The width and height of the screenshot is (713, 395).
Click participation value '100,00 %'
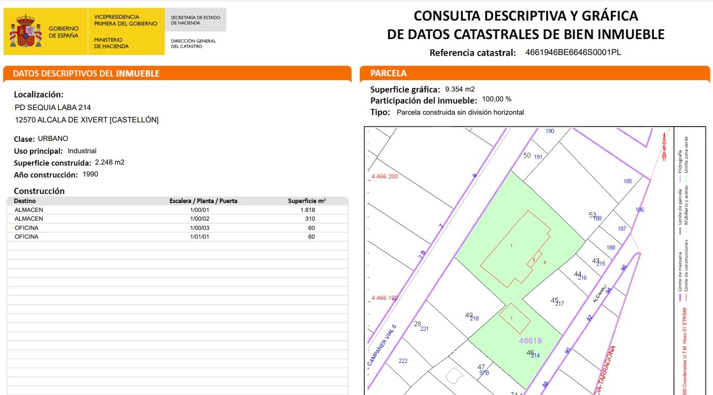tap(497, 100)
